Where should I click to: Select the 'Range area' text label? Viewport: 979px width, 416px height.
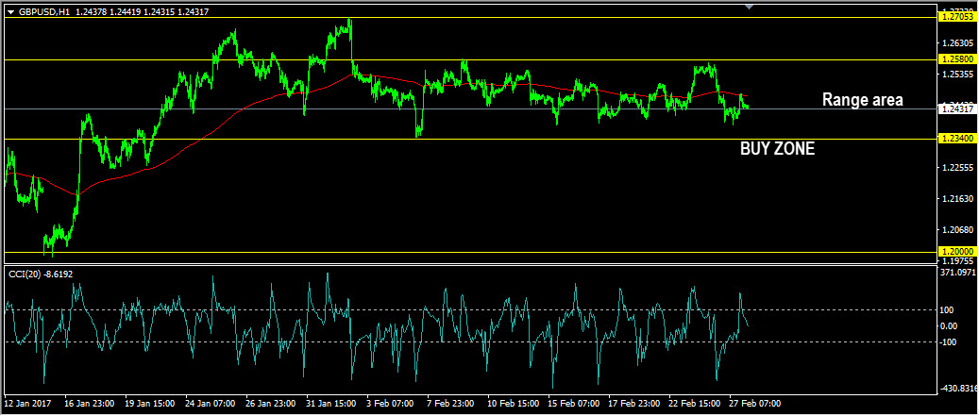862,100
